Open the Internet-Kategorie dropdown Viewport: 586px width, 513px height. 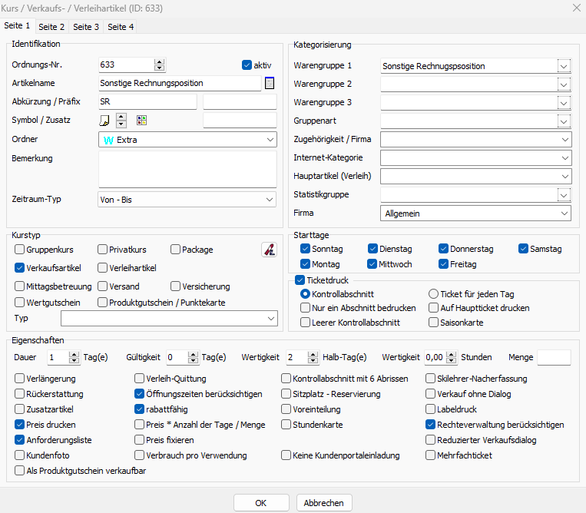click(475, 157)
